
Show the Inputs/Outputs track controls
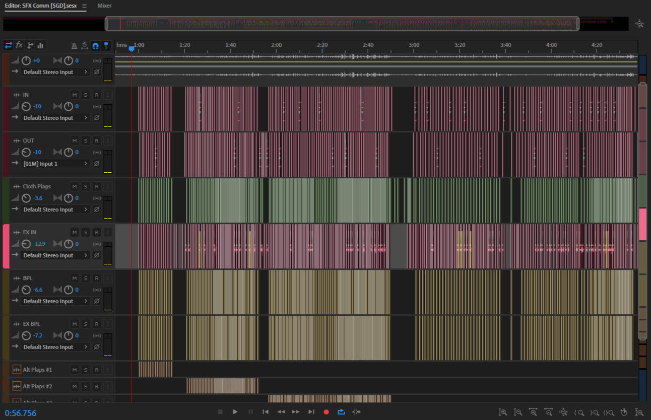[x=9, y=45]
